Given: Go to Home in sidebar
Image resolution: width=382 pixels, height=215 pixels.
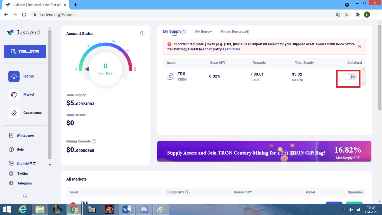Looking at the screenshot, I should (29, 76).
